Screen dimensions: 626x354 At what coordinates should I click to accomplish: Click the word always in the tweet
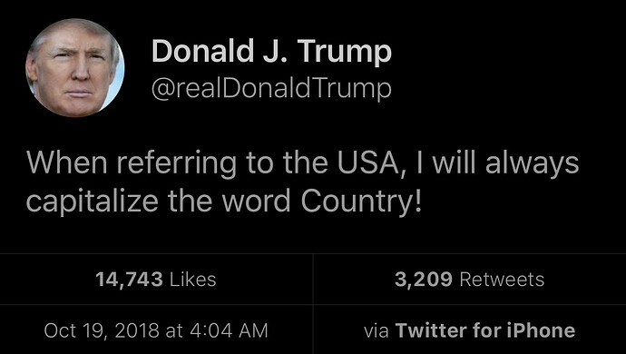(532, 164)
